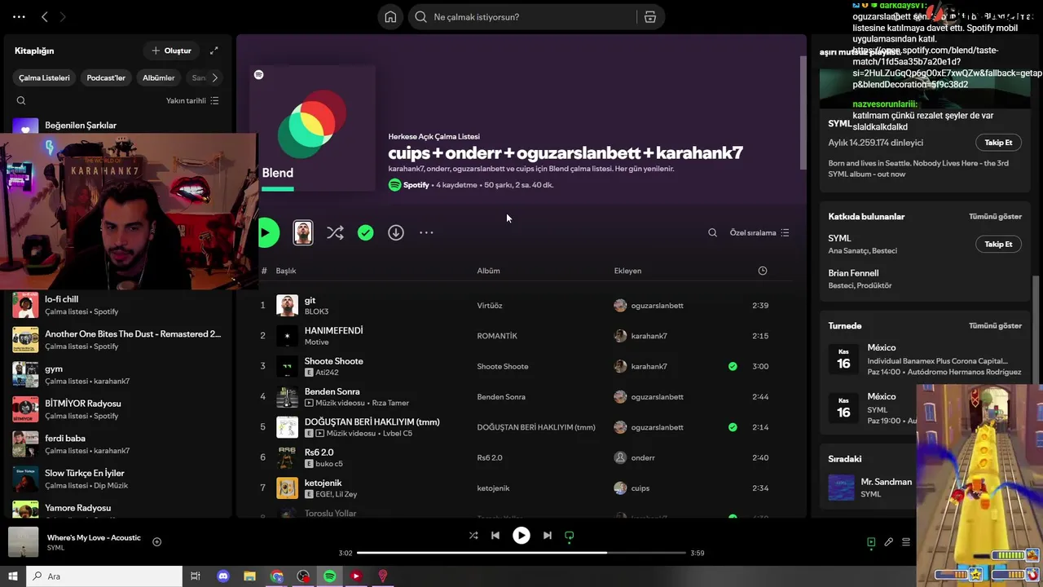Viewport: 1043px width, 587px height.
Task: Open BİTMİYOR Radyosu in library
Action: (118, 409)
